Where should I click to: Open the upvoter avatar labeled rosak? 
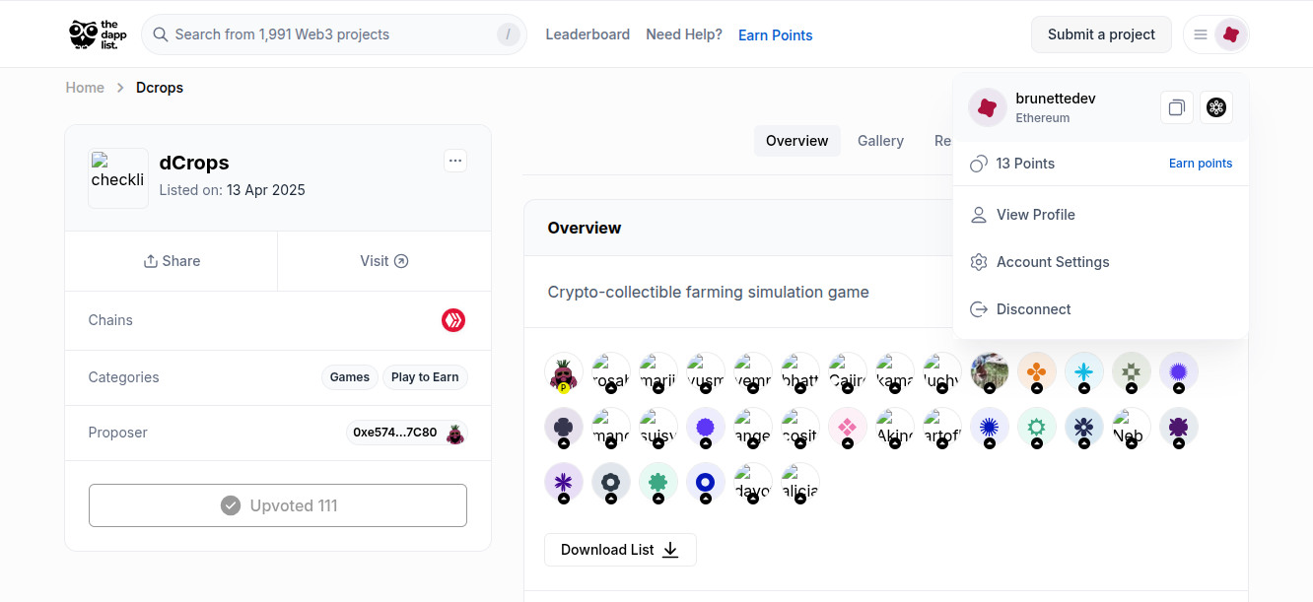coord(611,371)
